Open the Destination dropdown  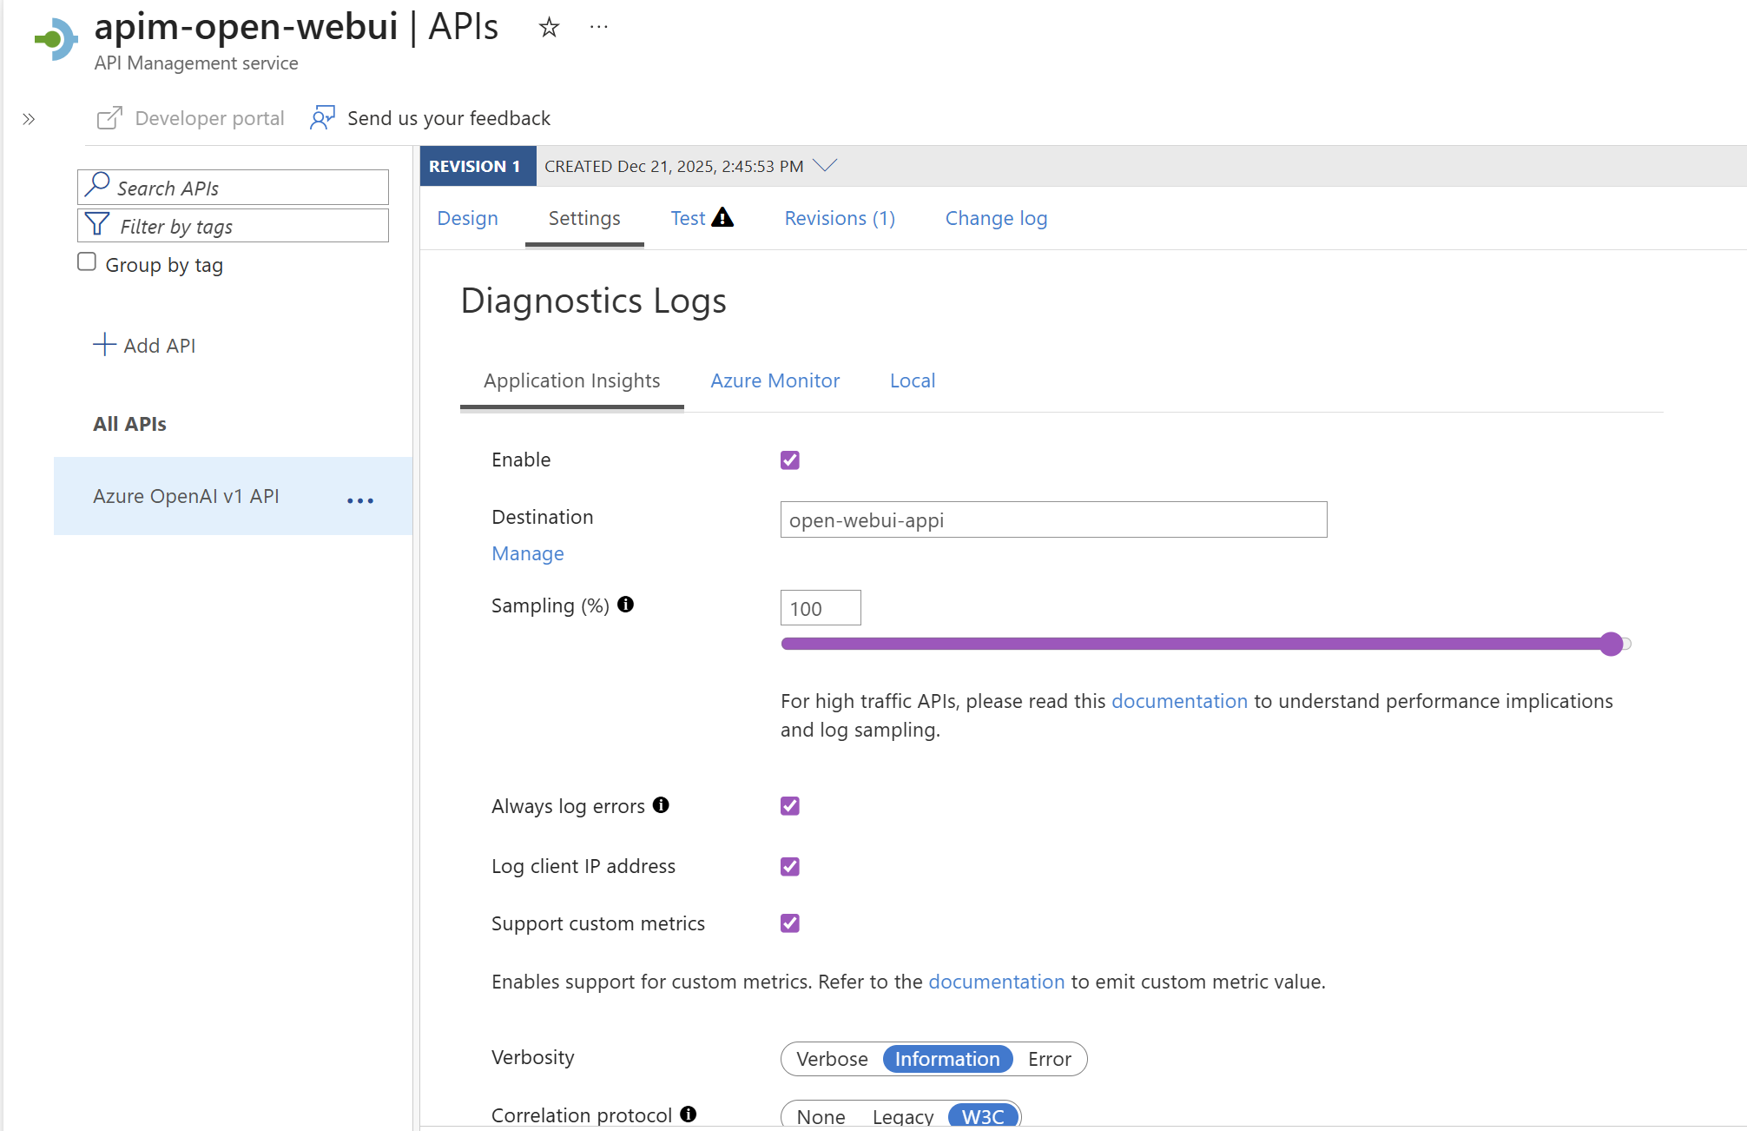click(x=1052, y=519)
